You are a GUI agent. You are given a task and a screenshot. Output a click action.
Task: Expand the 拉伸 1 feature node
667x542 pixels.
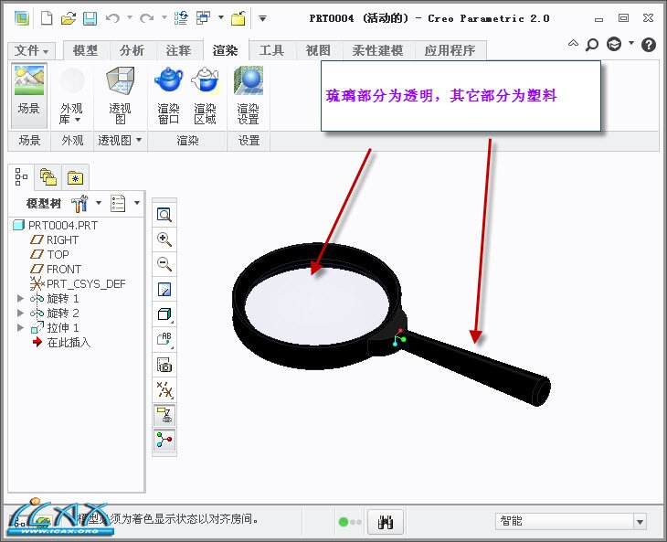(20, 327)
